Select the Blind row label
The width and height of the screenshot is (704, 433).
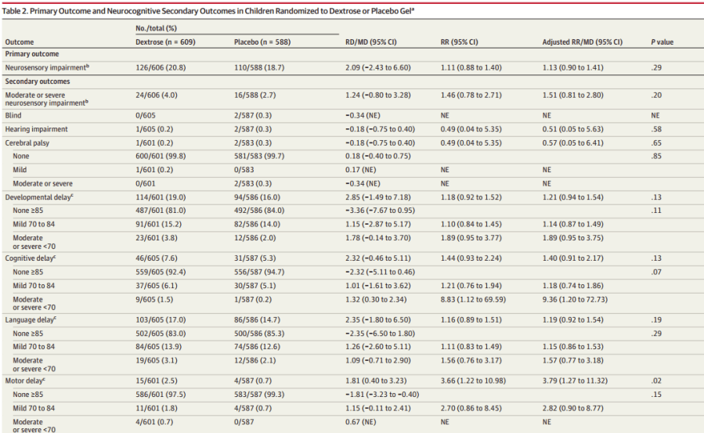click(x=14, y=115)
